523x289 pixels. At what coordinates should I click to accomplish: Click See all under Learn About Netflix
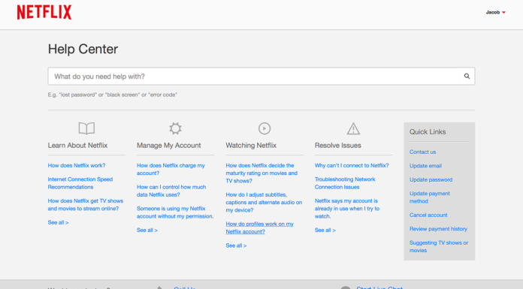[x=58, y=222]
